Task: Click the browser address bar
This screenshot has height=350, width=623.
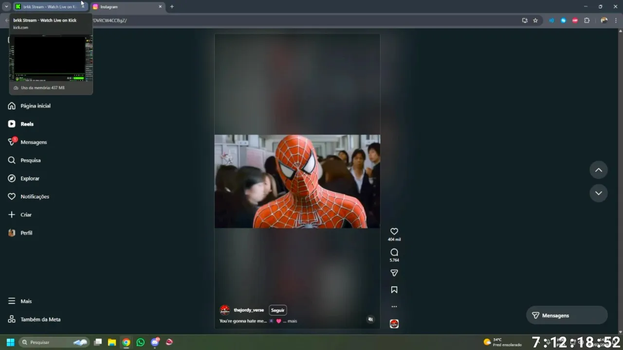Action: pyautogui.click(x=302, y=20)
